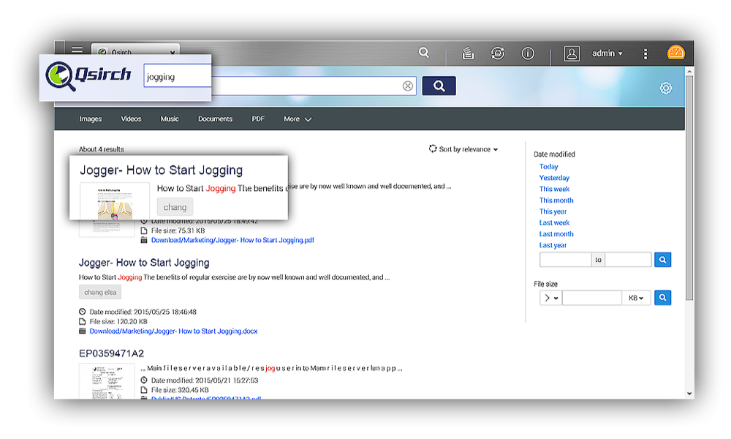Screen dimensions: 731x439
Task: Filter date modified to This month
Action: click(556, 200)
